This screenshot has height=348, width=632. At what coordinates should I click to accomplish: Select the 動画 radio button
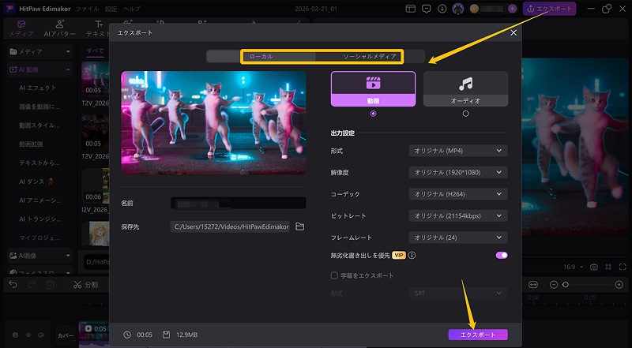point(373,114)
